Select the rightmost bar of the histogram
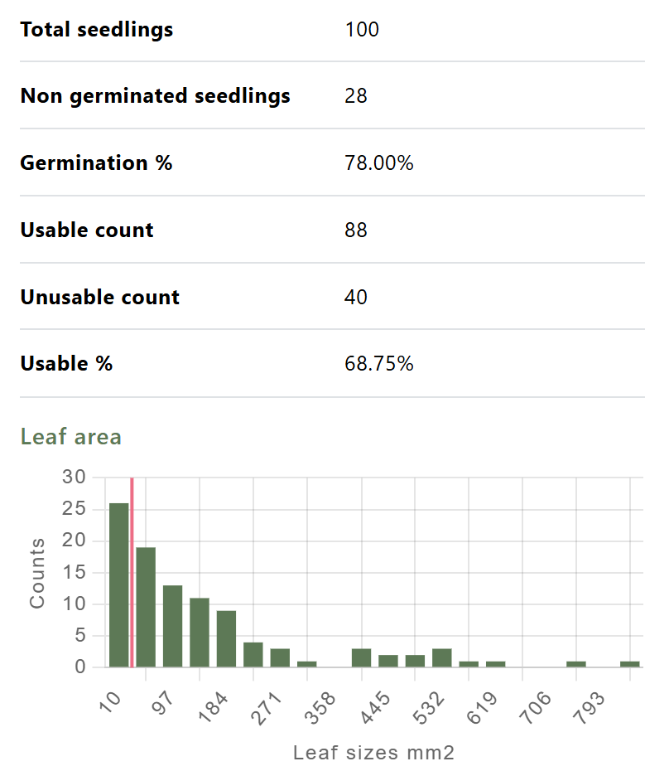 click(630, 664)
